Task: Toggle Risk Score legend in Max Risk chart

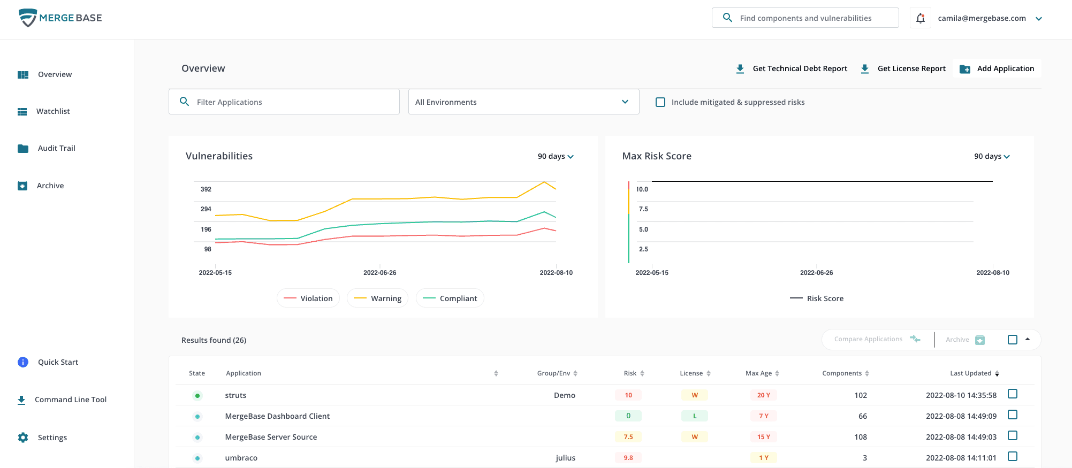Action: point(817,298)
